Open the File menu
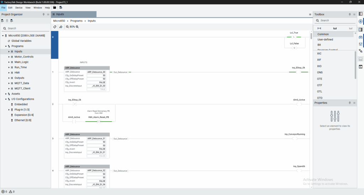This screenshot has width=364, height=195. pos(3,8)
